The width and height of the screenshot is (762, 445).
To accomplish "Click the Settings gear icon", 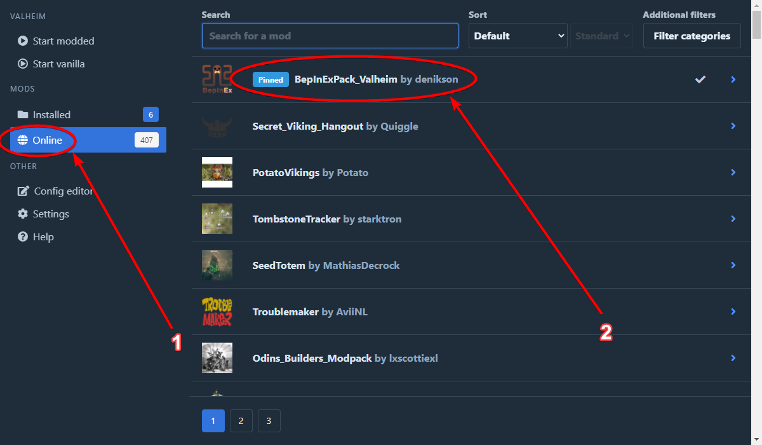I will point(23,214).
